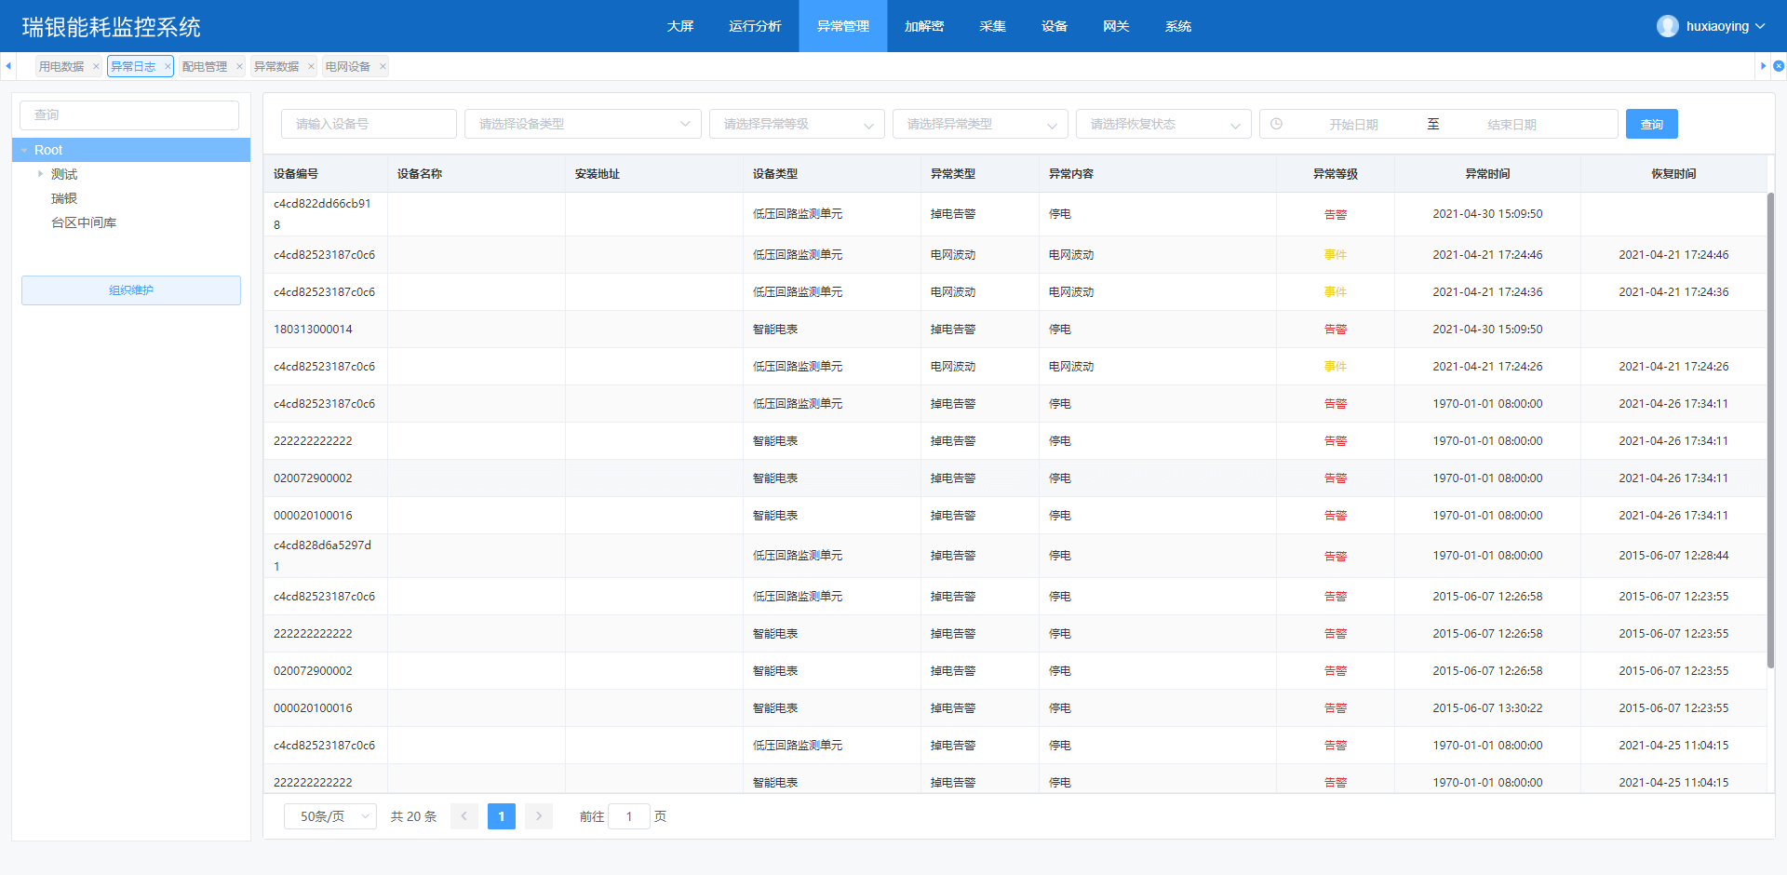Open the 设备 menu

click(x=1055, y=26)
